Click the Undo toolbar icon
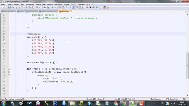Image resolution: width=189 pixels, height=106 pixels. pyautogui.click(x=37, y=7)
